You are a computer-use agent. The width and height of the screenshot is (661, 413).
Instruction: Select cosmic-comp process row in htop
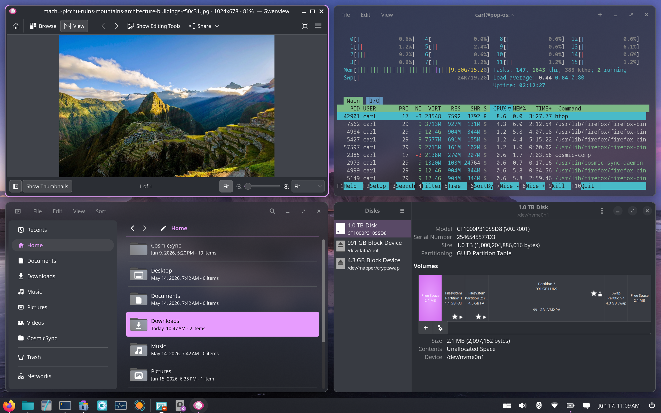(492, 155)
